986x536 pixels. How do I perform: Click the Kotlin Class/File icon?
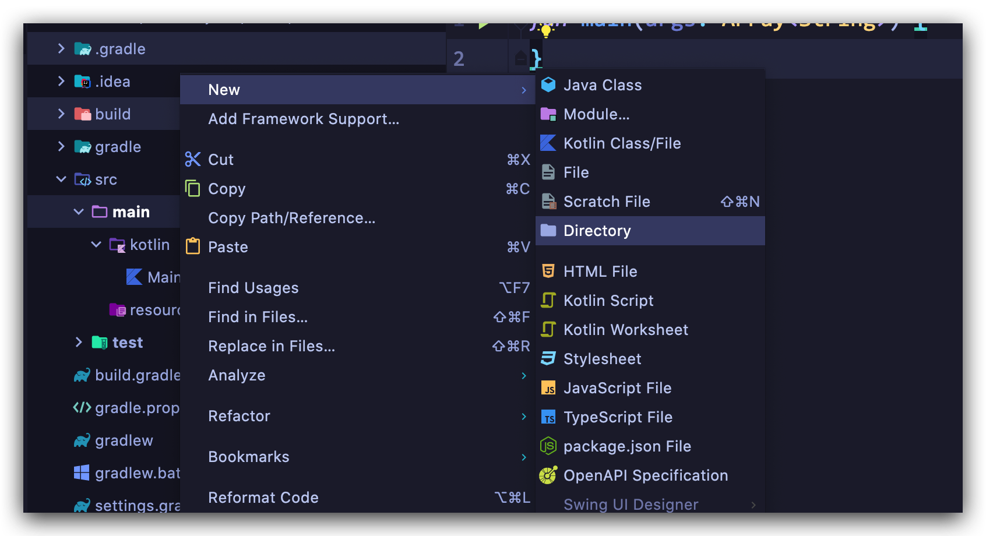coord(548,143)
